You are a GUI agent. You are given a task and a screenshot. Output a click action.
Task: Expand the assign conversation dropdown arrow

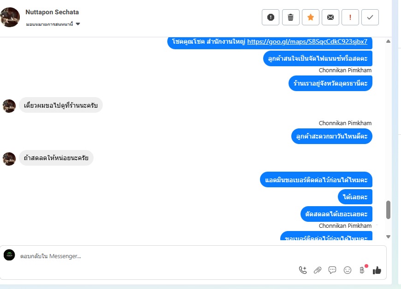pyautogui.click(x=78, y=24)
